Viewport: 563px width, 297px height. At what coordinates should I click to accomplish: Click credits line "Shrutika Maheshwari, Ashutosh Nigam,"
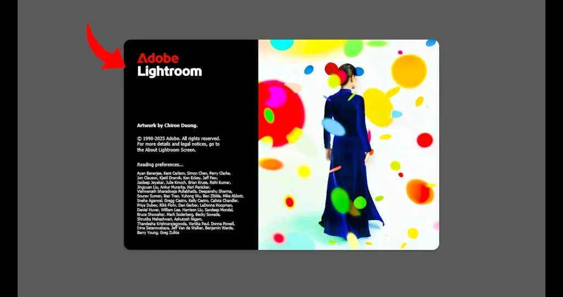click(170, 219)
